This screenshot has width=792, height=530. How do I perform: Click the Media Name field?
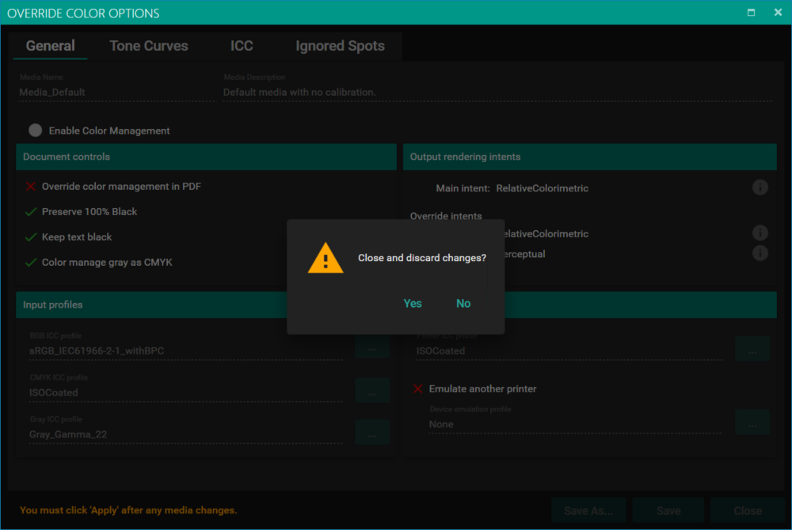[x=116, y=93]
